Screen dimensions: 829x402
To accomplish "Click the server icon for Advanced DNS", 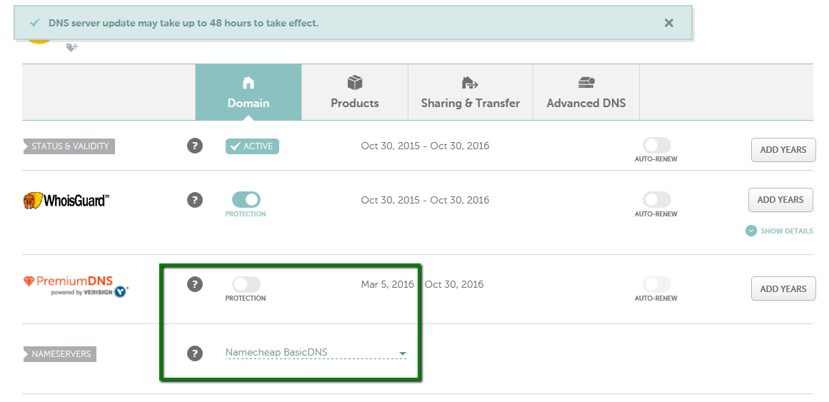I will 586,83.
